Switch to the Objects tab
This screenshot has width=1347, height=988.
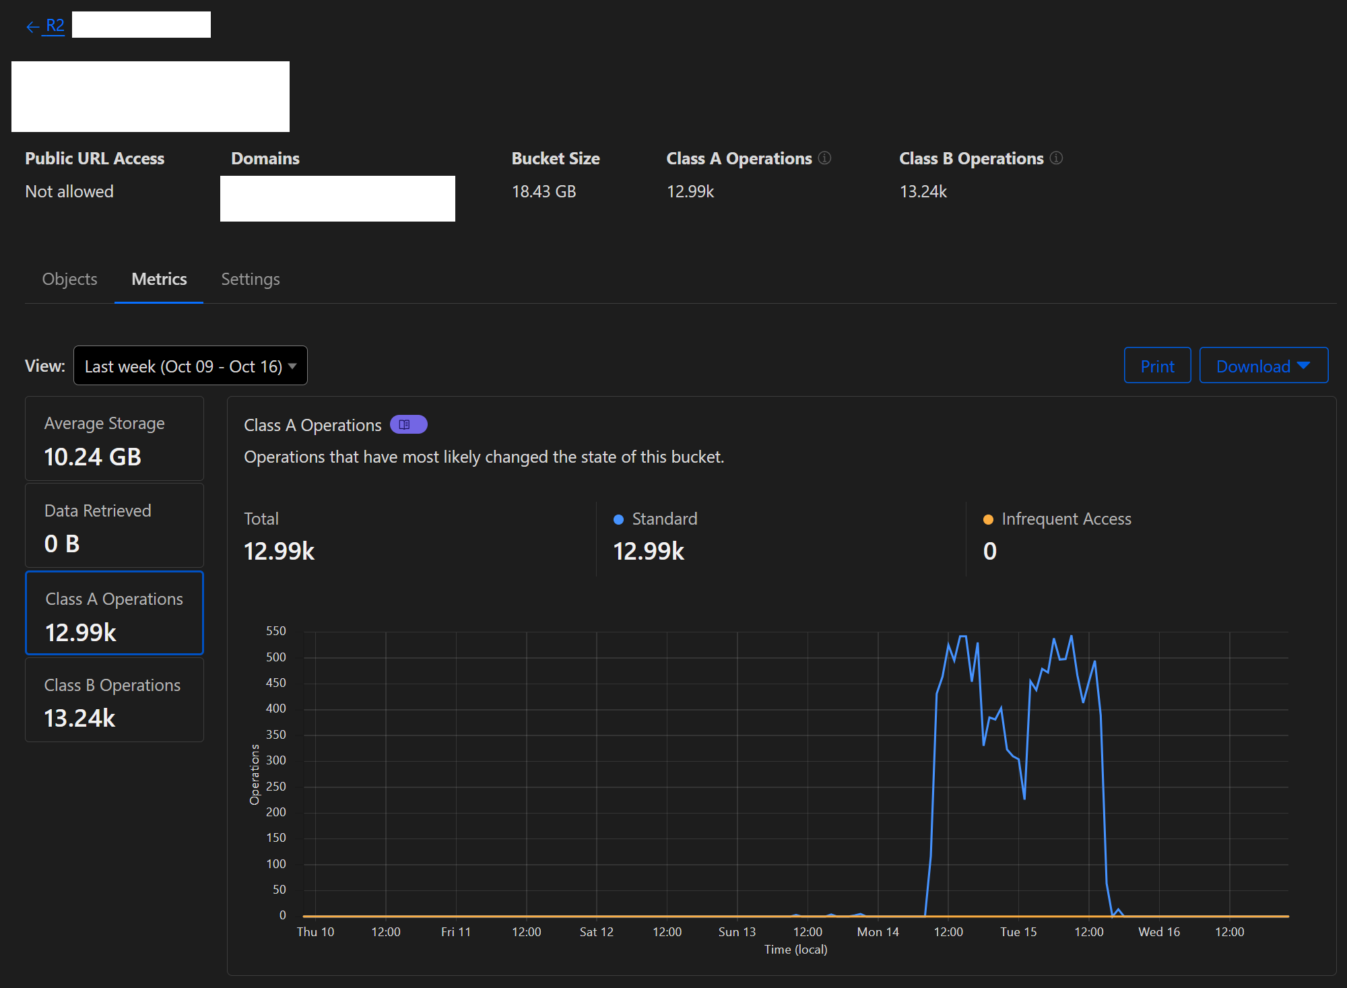coord(69,279)
